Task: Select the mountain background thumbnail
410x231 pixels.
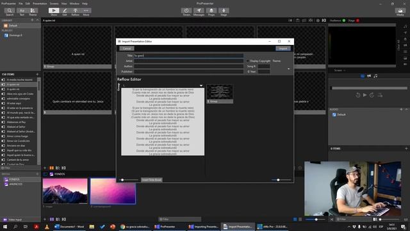Action: coord(65,191)
